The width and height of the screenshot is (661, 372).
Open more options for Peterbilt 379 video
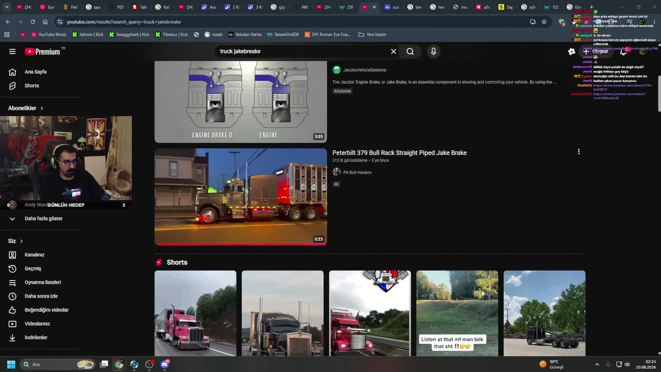[578, 152]
